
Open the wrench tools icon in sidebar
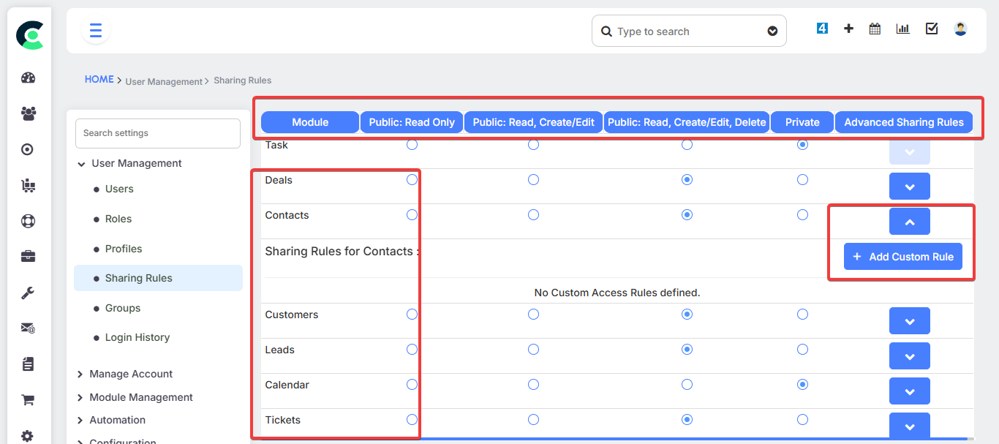point(28,293)
